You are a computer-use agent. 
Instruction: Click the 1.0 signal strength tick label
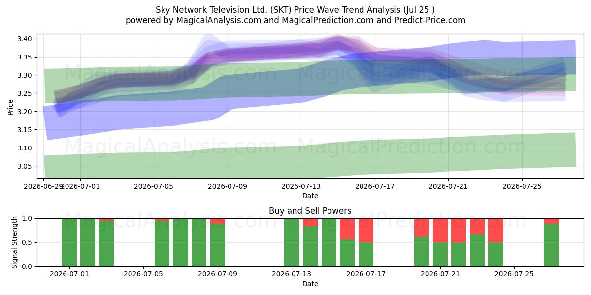[x=28, y=218]
